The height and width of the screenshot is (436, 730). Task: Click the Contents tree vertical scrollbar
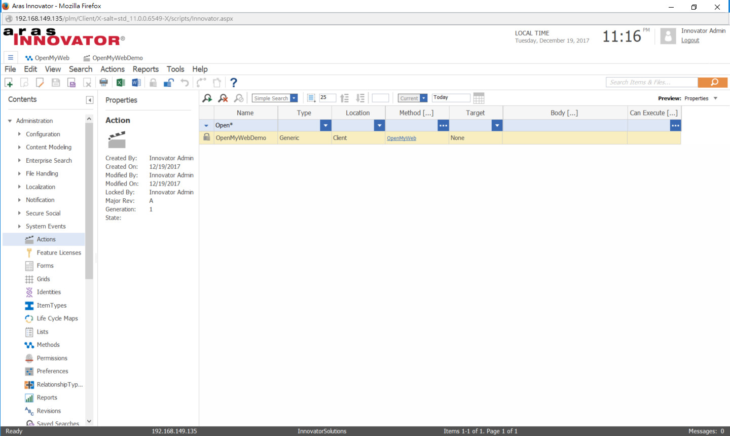coord(89,201)
